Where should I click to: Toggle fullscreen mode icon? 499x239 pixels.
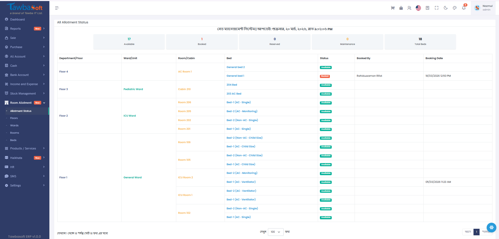click(x=436, y=8)
